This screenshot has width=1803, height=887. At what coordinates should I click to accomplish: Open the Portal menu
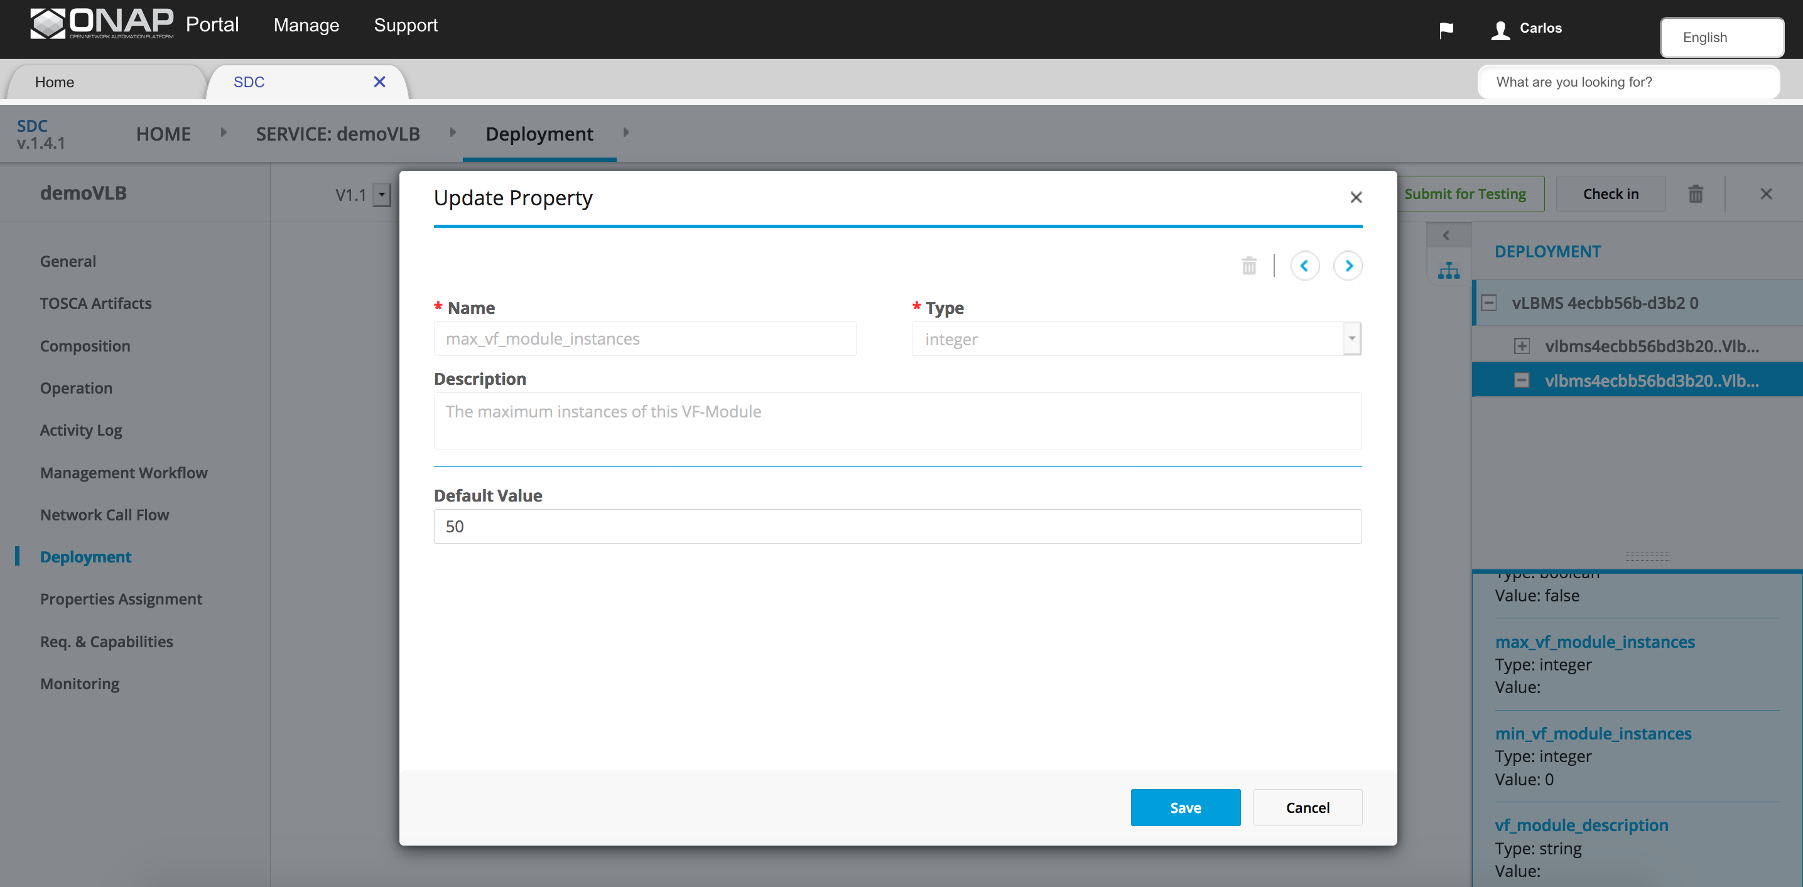click(x=212, y=24)
